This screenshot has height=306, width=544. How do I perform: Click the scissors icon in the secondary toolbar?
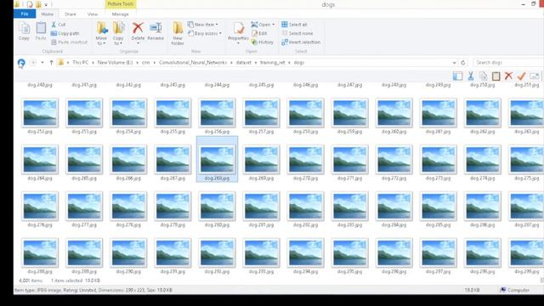coord(470,76)
